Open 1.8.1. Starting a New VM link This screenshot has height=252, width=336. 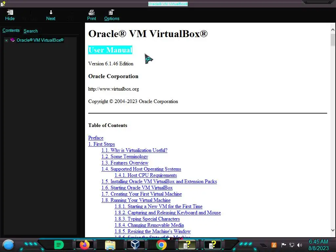(158, 206)
